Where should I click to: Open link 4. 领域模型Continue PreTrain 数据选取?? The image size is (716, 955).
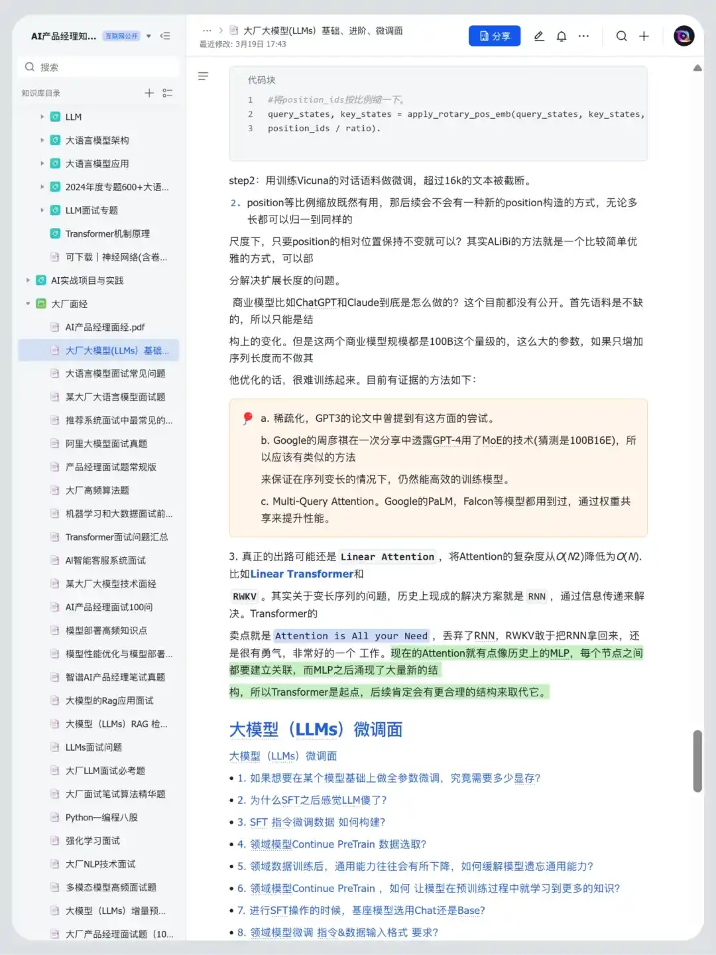[332, 844]
